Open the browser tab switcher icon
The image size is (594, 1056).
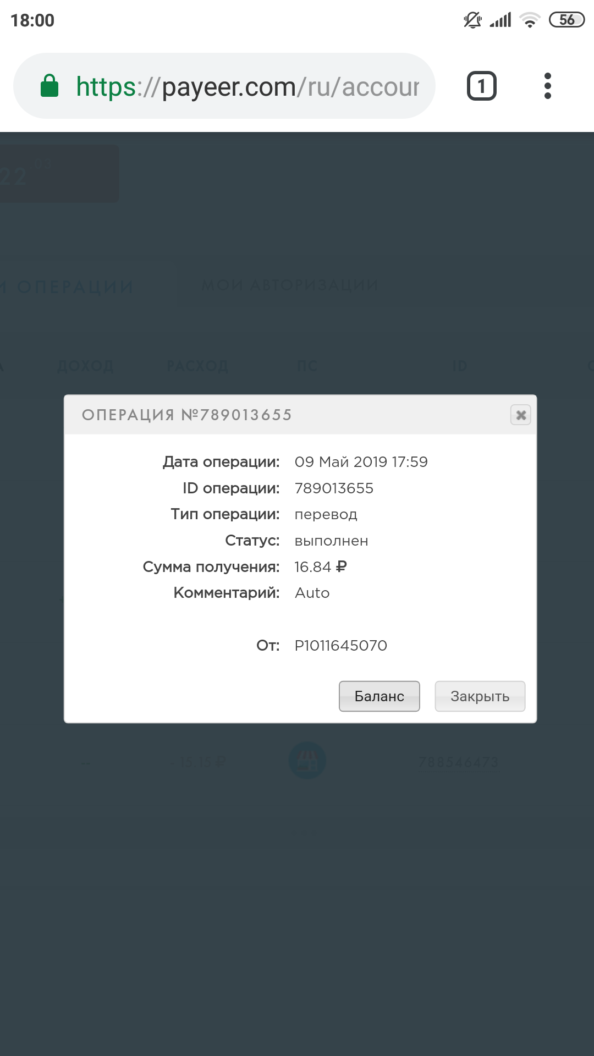[482, 86]
